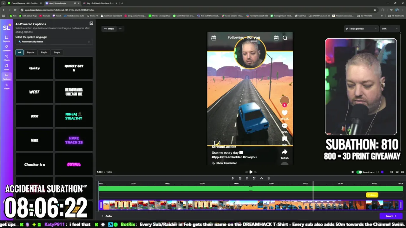
Task: Click the browser address bar URL
Action: click(x=60, y=10)
